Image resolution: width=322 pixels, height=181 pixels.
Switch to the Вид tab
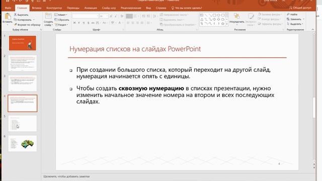[x=148, y=8]
